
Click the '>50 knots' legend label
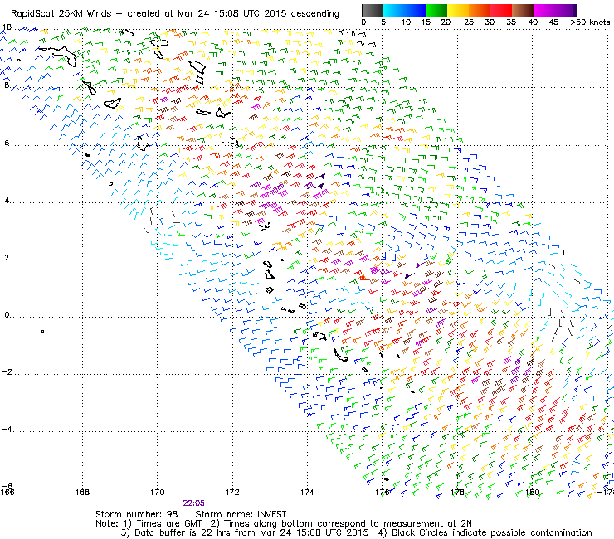[x=590, y=22]
